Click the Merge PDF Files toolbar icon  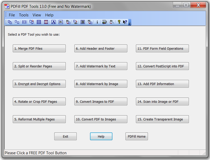10,22
